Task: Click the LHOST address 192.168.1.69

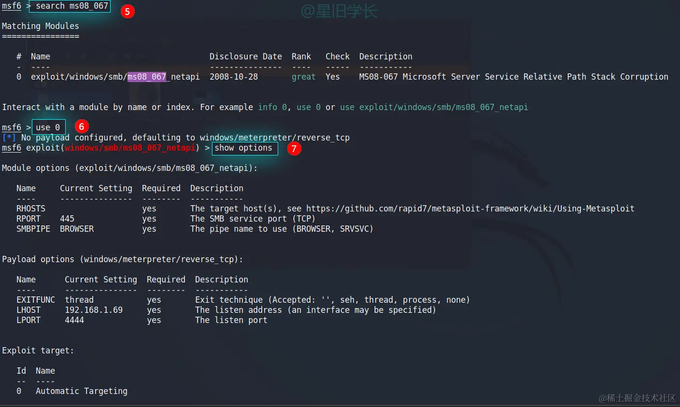Action: (x=94, y=310)
